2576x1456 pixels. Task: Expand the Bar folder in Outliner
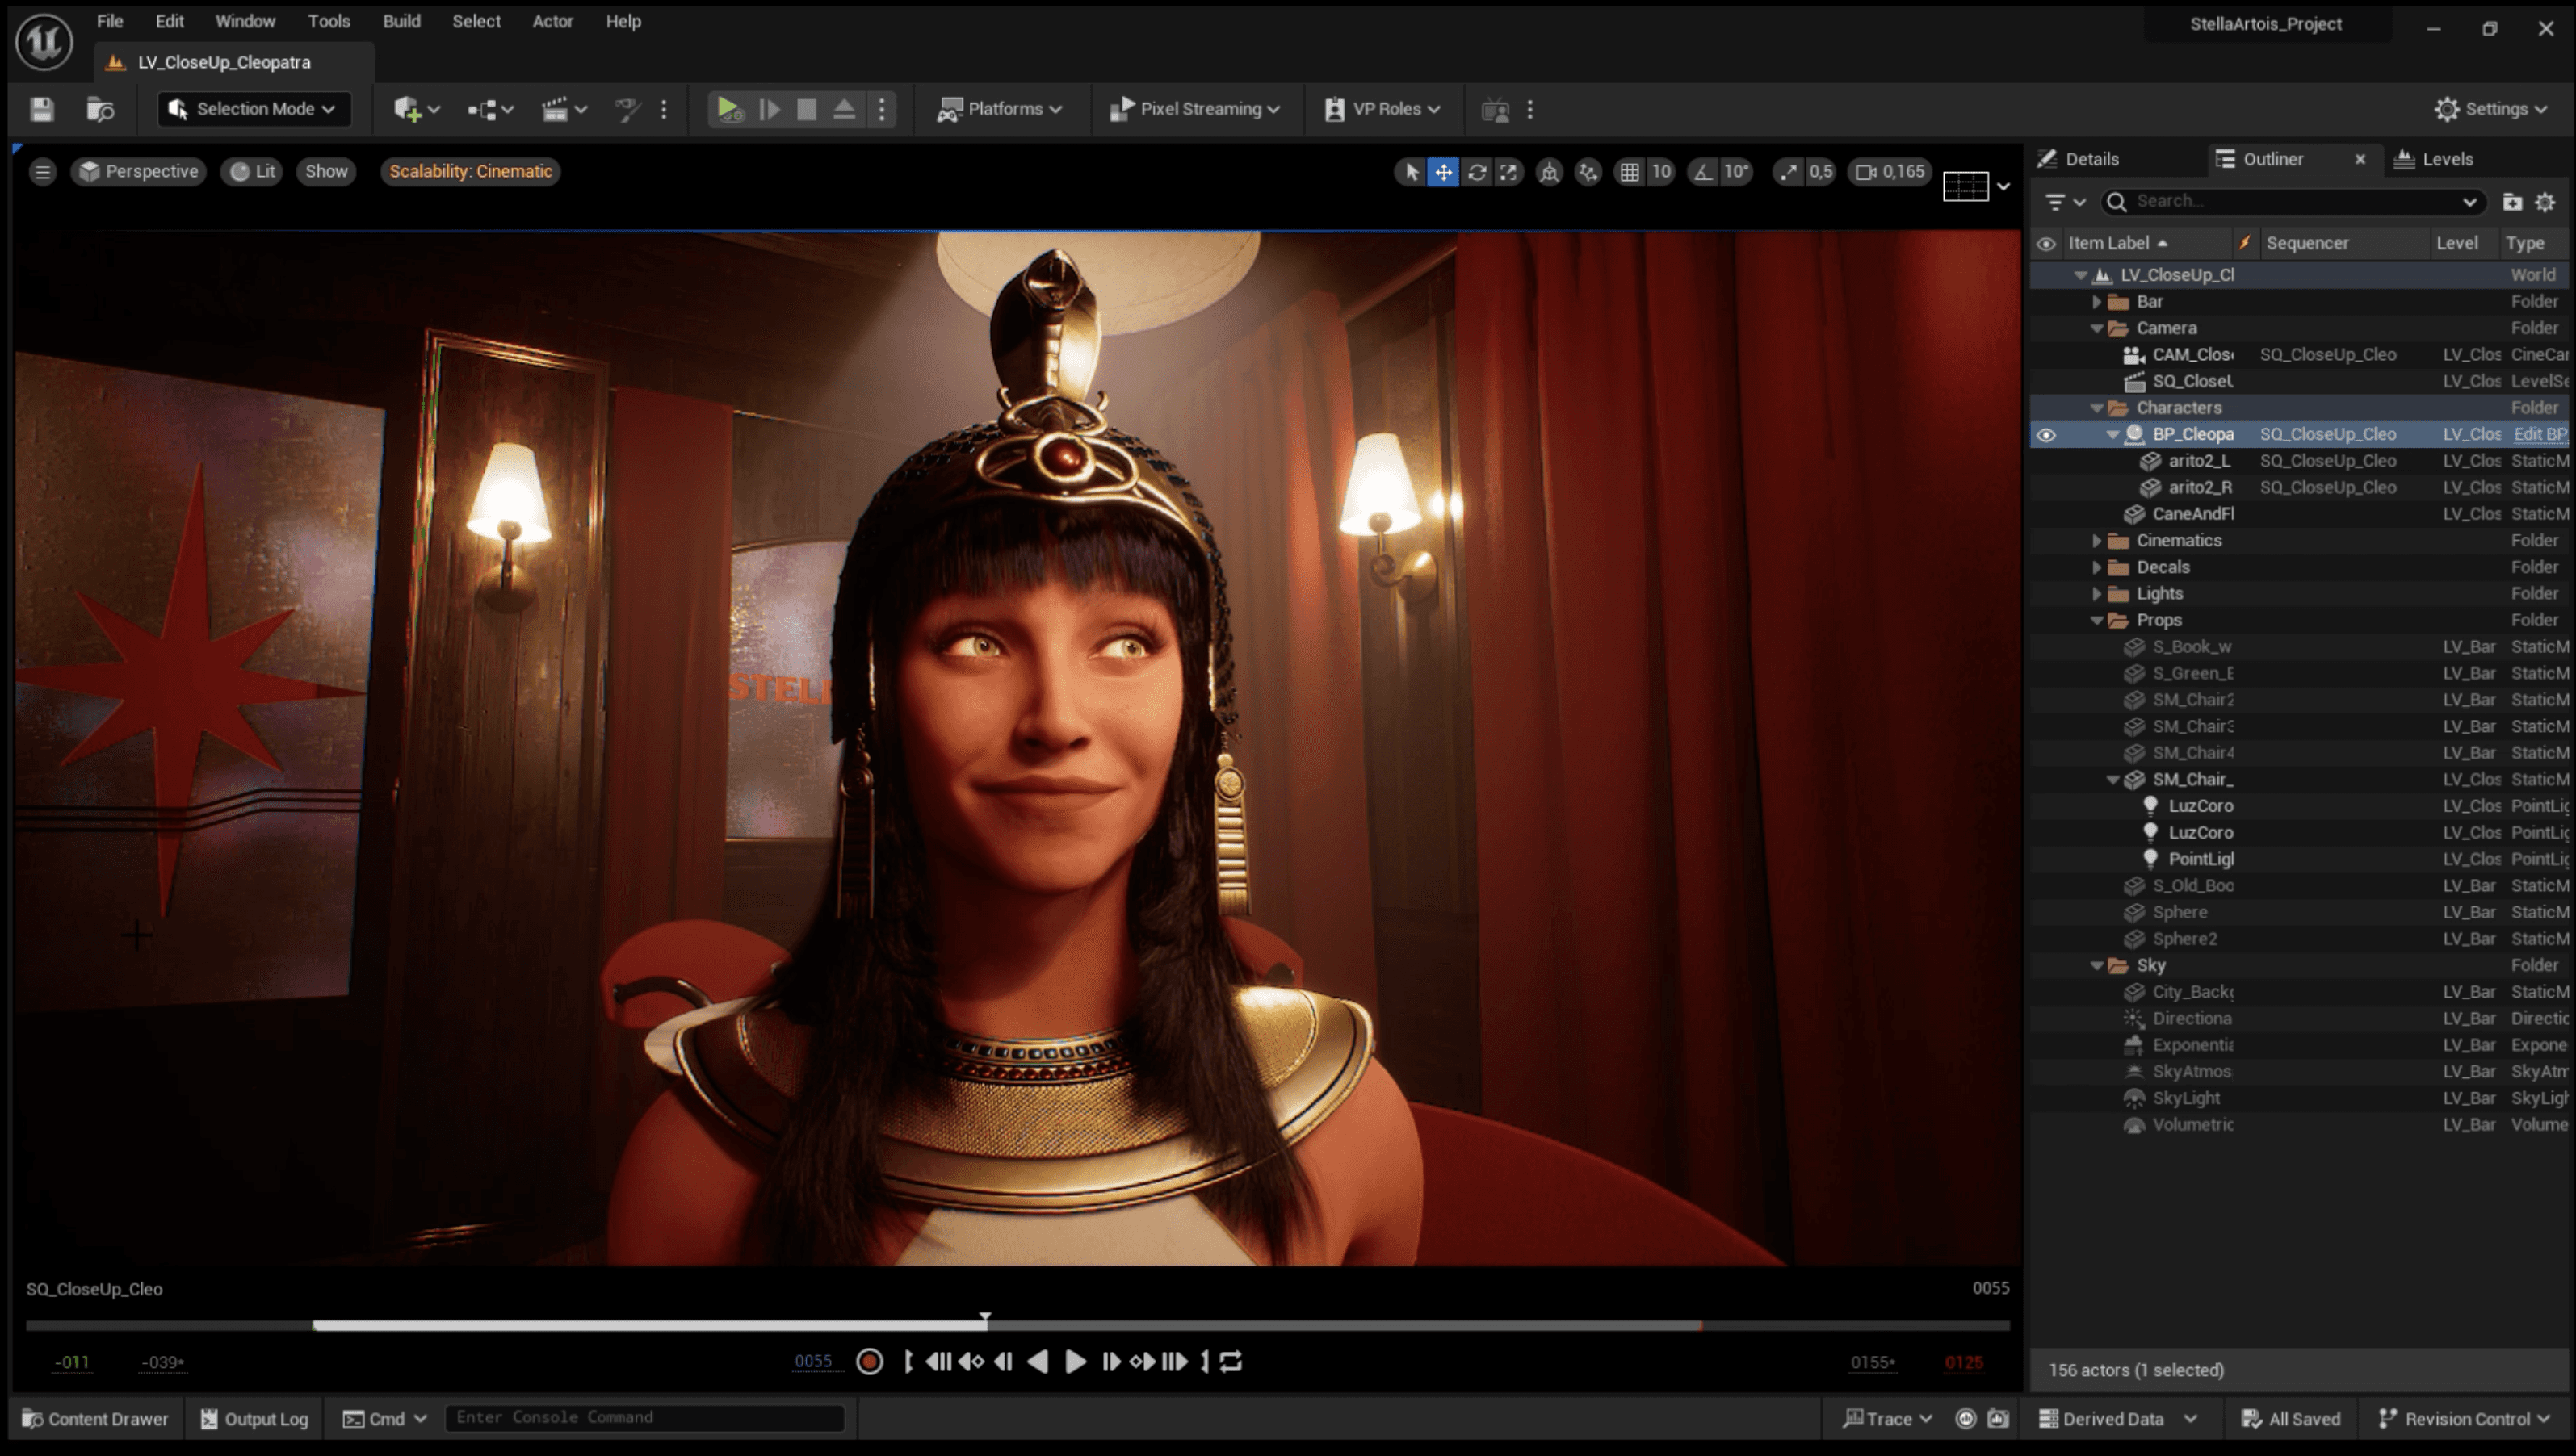click(2097, 302)
